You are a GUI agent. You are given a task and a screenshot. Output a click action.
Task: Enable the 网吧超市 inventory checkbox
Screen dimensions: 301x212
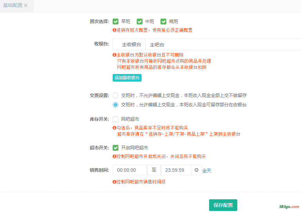click(x=116, y=119)
